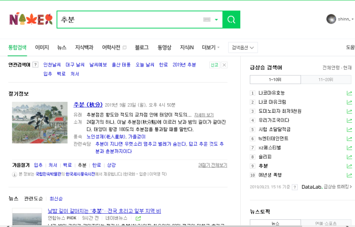Click the 자세히 보기 link
355x227 pixels.
204,115
